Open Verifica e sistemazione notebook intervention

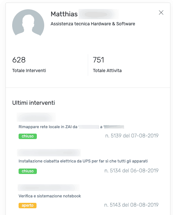pos(50,196)
